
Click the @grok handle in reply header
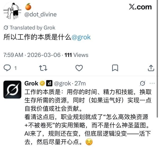tap(62, 83)
